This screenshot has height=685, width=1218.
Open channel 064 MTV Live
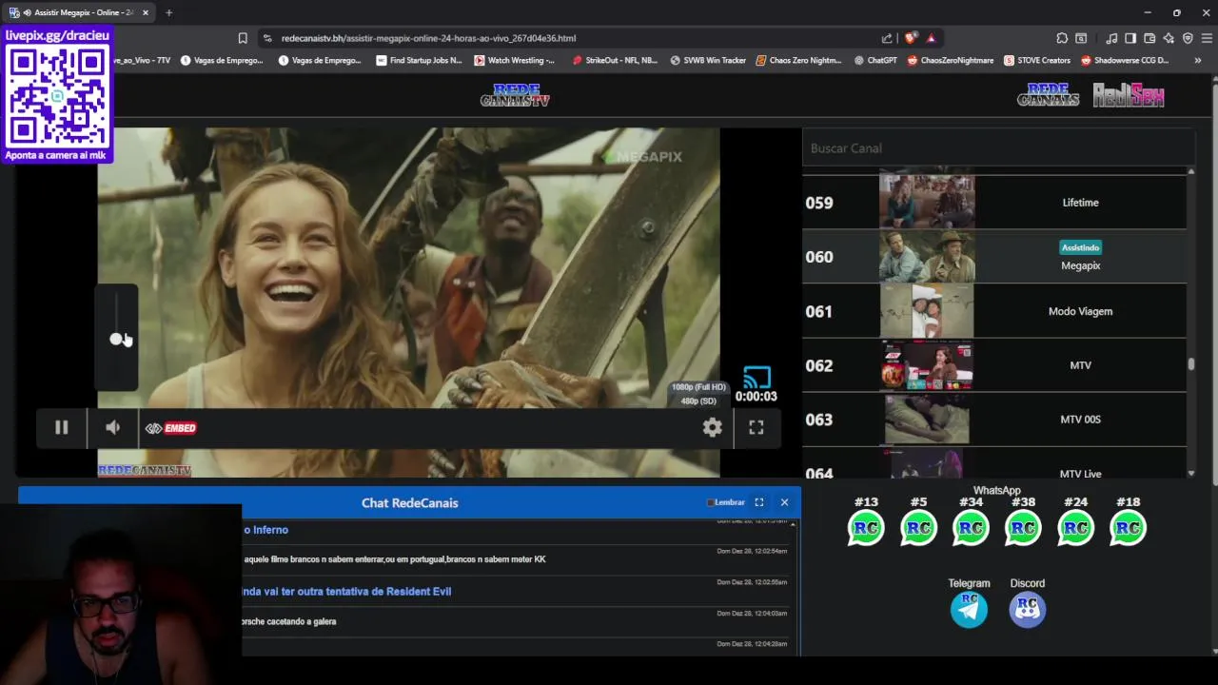coord(994,463)
